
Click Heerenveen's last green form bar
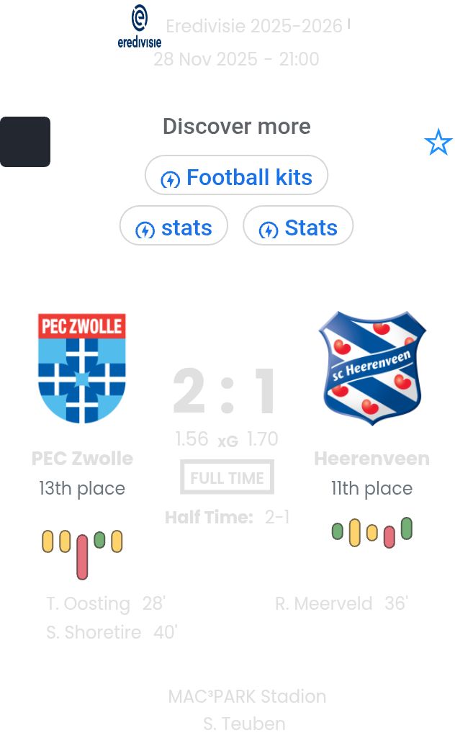pos(407,528)
